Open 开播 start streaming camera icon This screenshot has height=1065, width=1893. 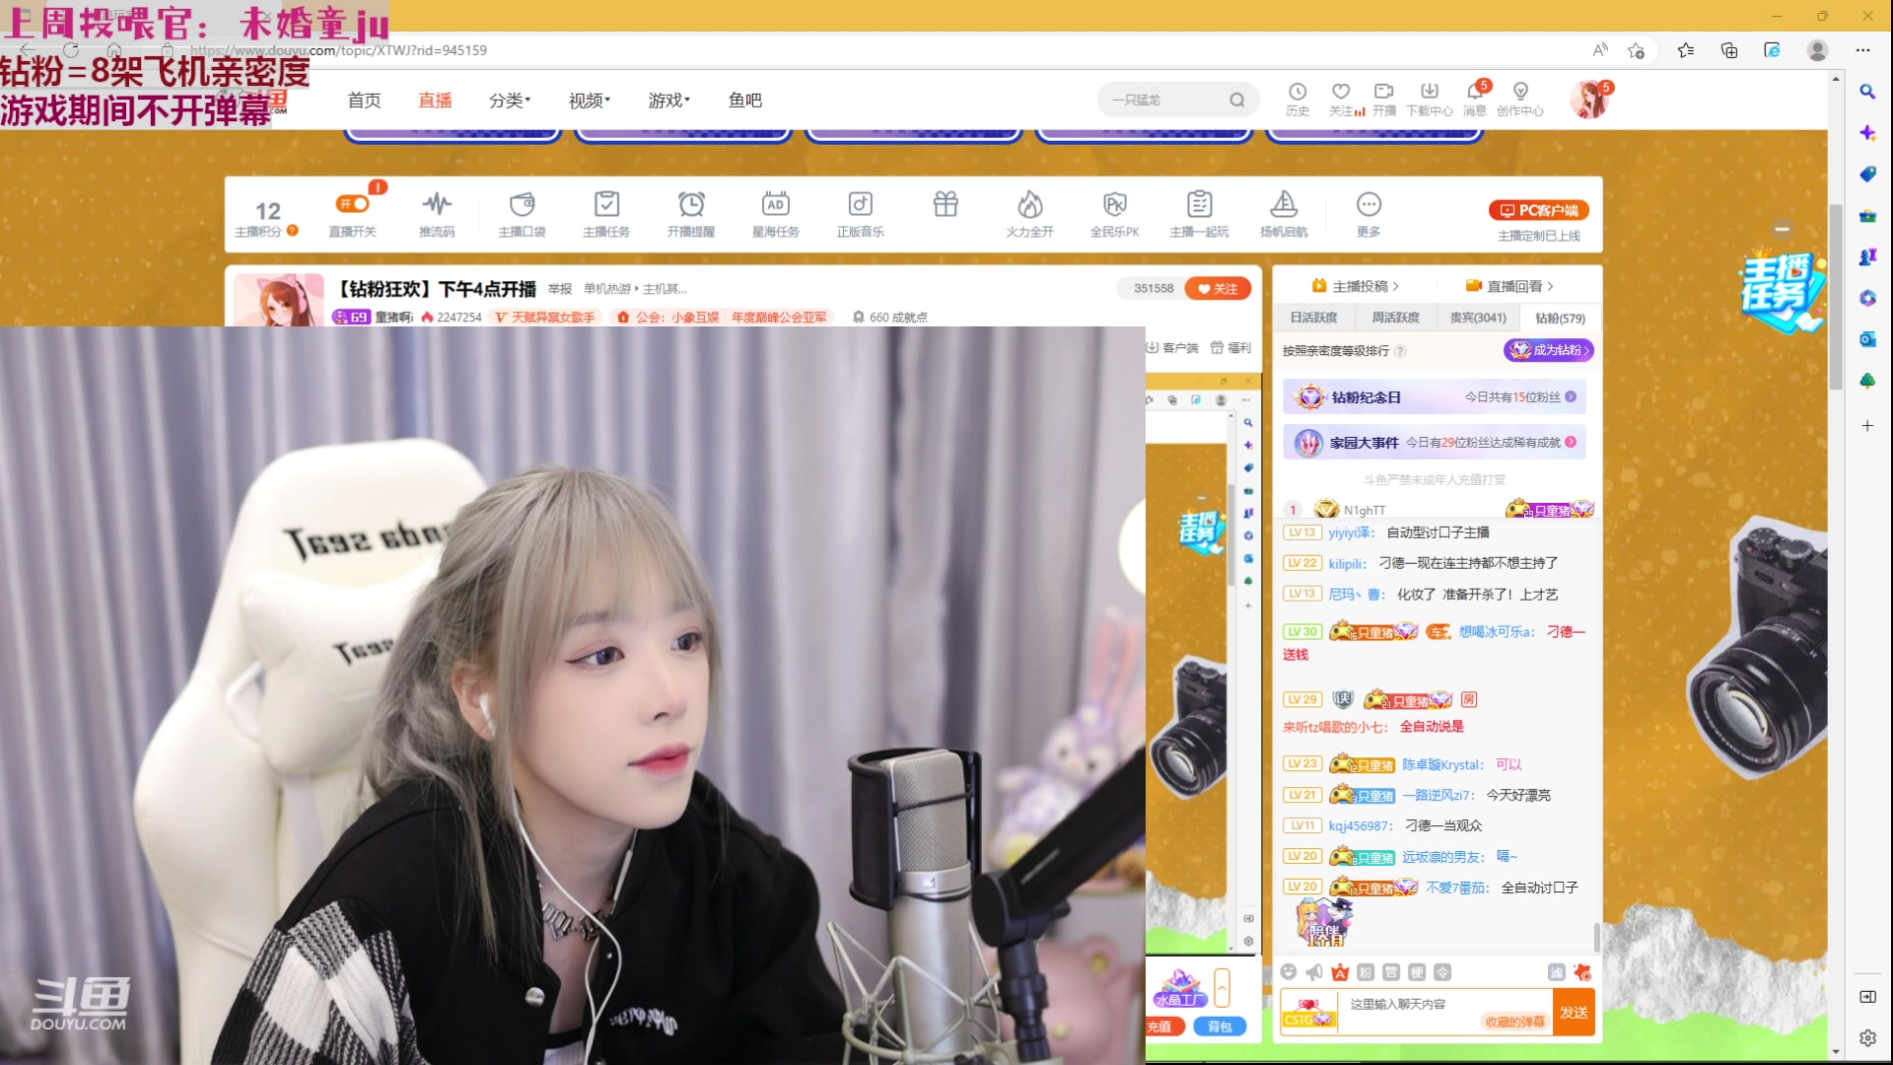(x=1384, y=92)
